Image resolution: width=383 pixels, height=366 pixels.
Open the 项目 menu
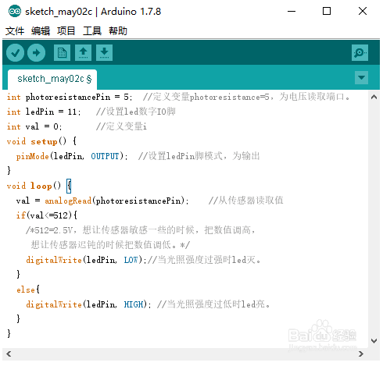[66, 31]
